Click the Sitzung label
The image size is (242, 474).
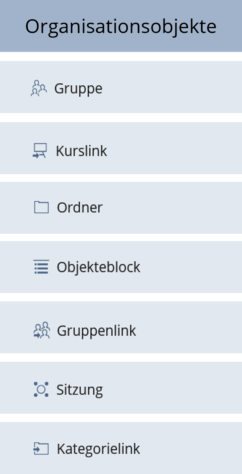tap(78, 389)
